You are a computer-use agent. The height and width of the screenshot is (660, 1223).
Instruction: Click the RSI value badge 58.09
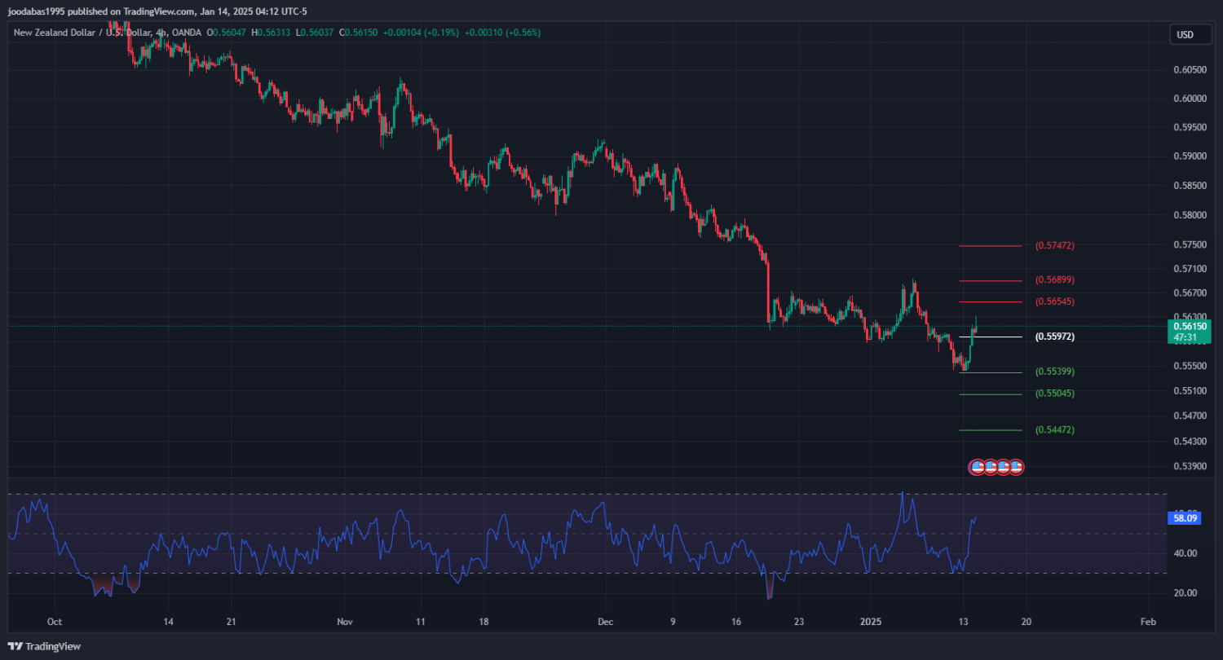pos(1184,517)
